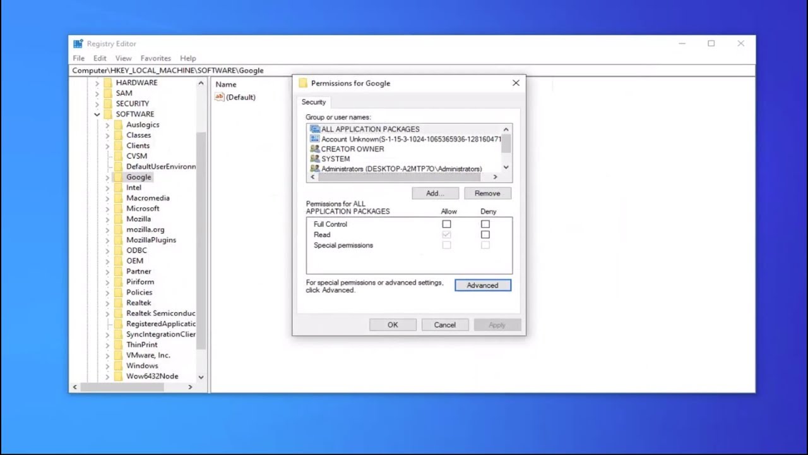The height and width of the screenshot is (455, 808).
Task: Select the ALL APPLICATION PACKAGES group icon
Action: pos(315,129)
